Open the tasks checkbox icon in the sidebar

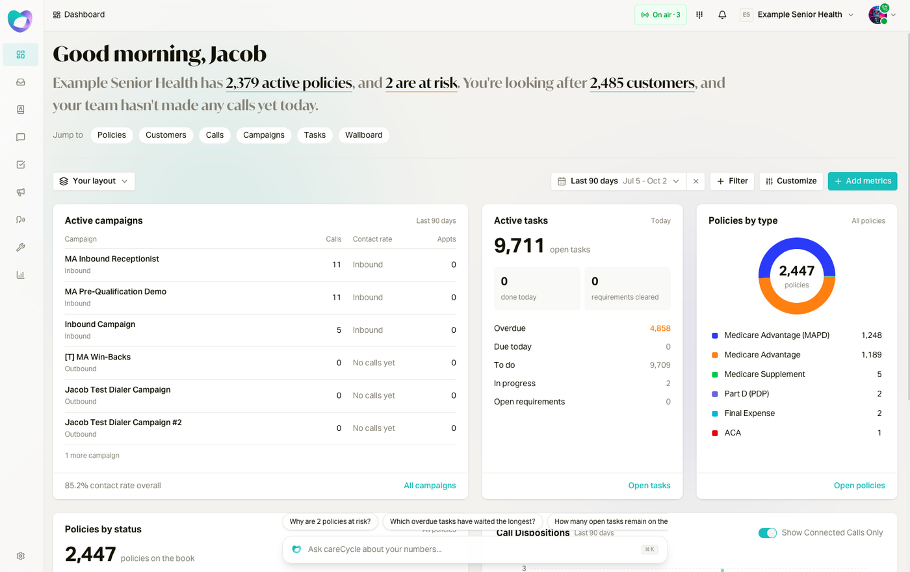(21, 165)
